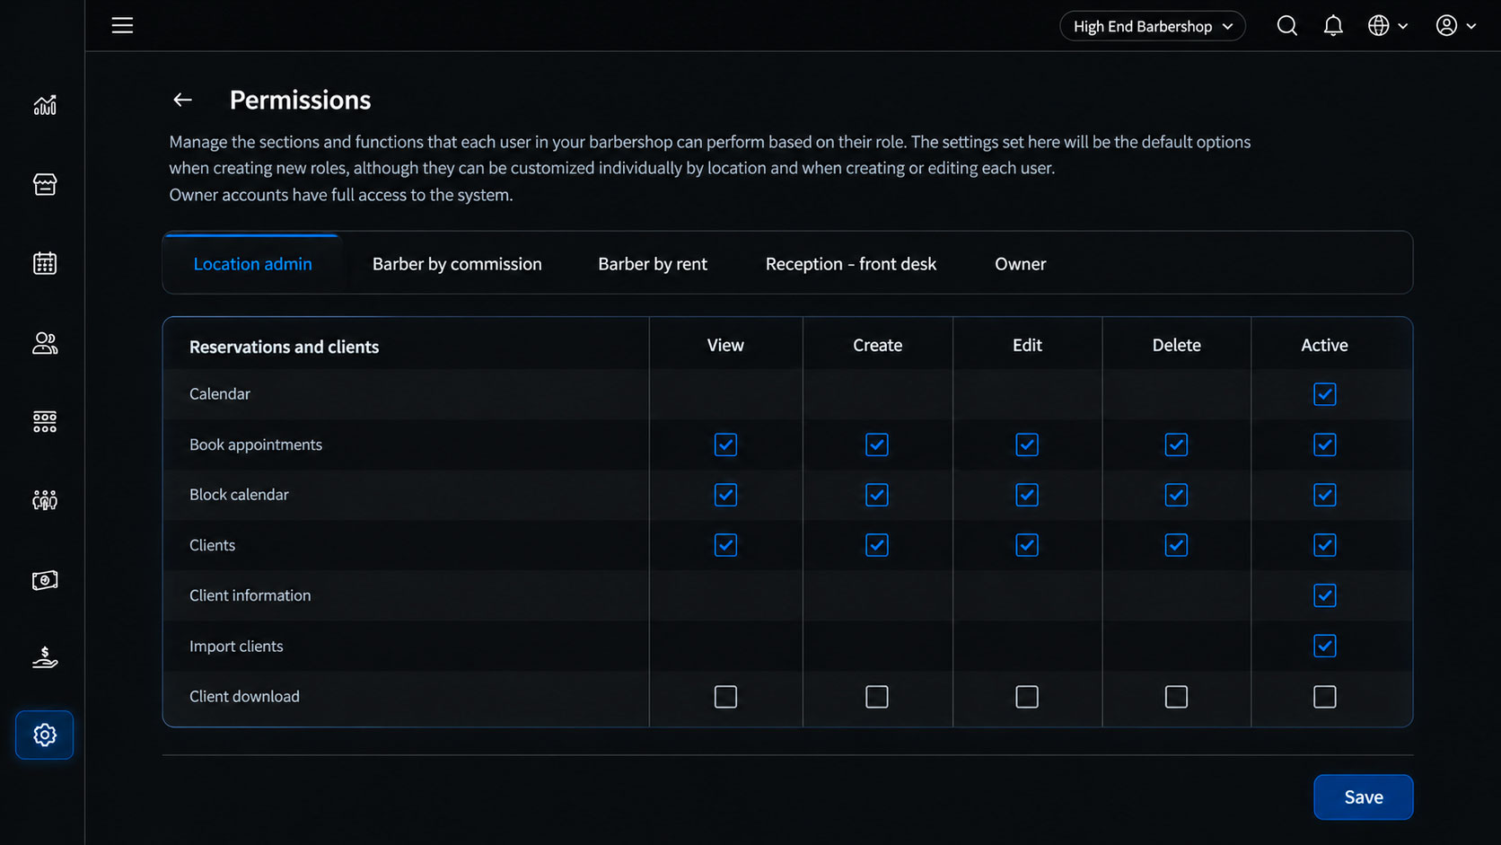Uncheck Book appointments Create checkbox
The width and height of the screenshot is (1501, 845).
pos(877,445)
